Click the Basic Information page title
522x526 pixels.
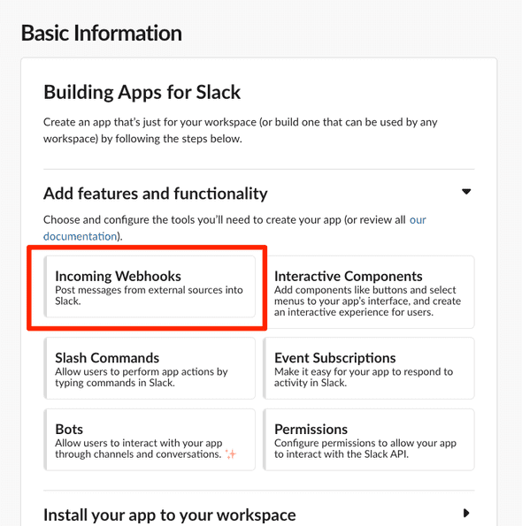coord(102,34)
